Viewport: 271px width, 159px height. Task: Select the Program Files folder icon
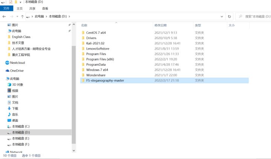(83, 54)
